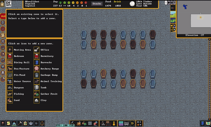The width and height of the screenshot is (211, 127).
Task: Toggle the pause button
Action: (x=166, y=3)
